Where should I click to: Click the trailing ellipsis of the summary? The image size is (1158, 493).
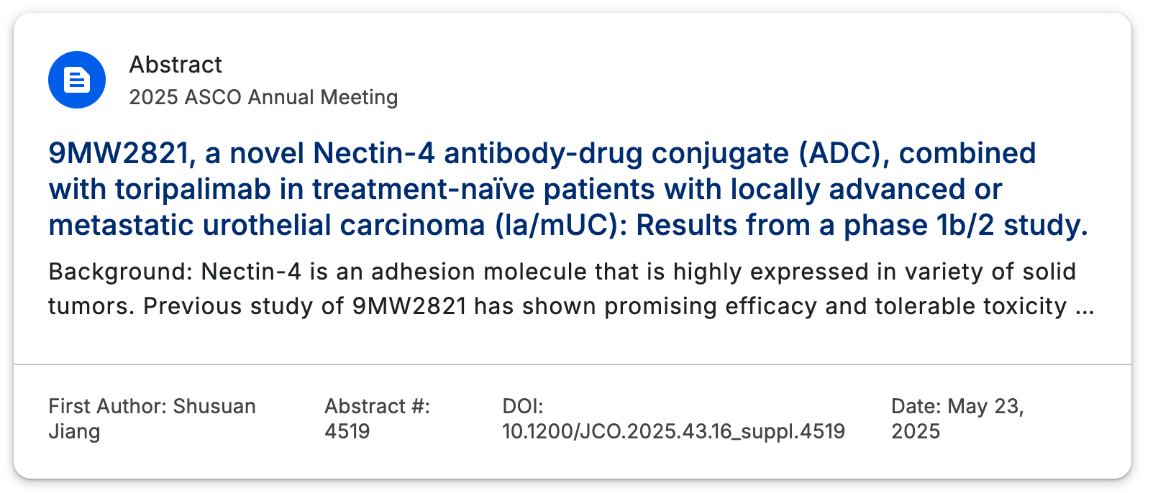(x=1084, y=308)
